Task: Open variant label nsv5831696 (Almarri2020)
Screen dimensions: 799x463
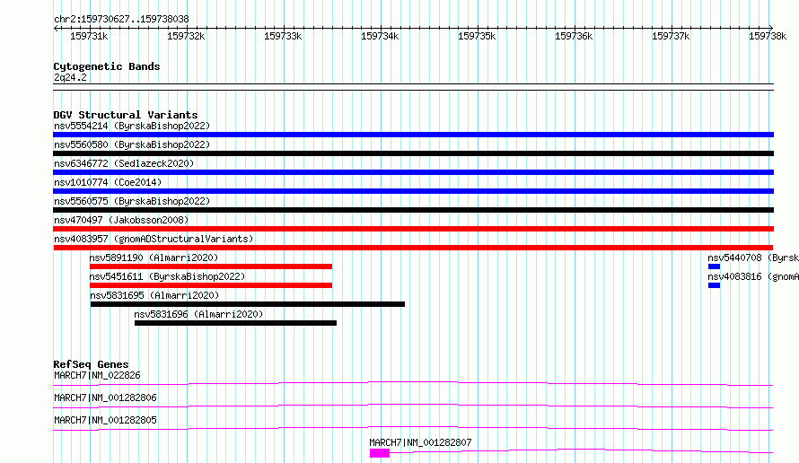Action: click(x=198, y=314)
